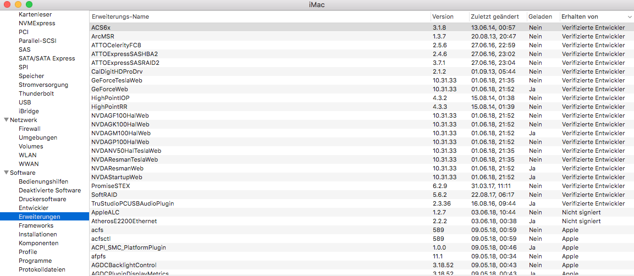The width and height of the screenshot is (634, 276).
Task: Select the TruStudioPCUSBAudioPlugin row
Action: click(361, 203)
